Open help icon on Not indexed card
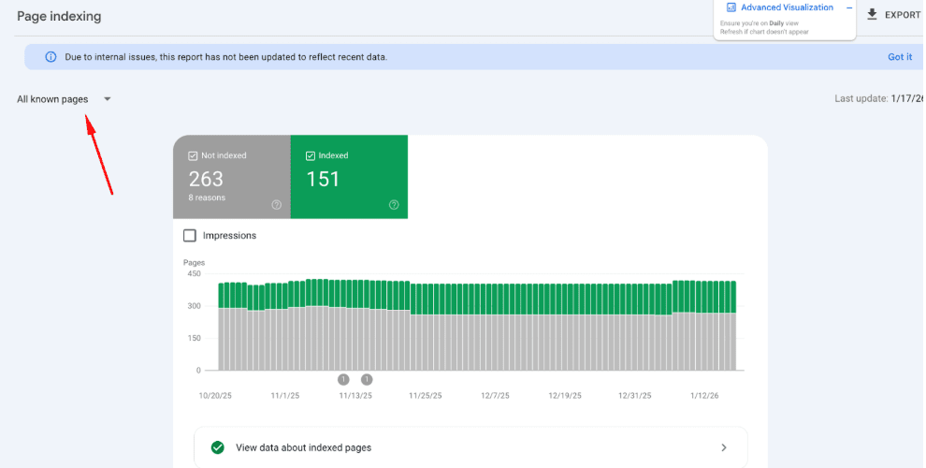 click(276, 205)
